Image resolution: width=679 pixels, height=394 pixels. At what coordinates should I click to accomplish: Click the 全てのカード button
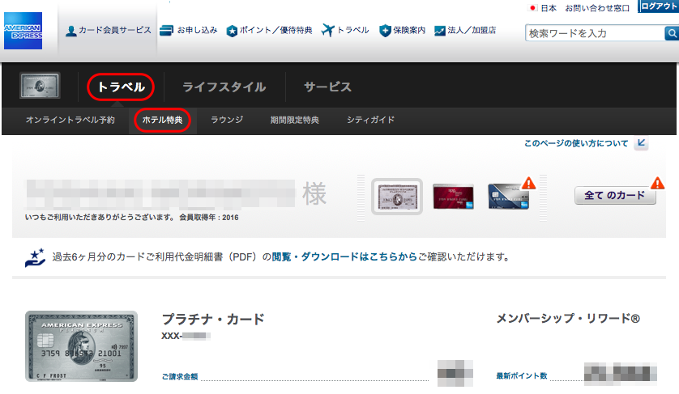tap(615, 196)
